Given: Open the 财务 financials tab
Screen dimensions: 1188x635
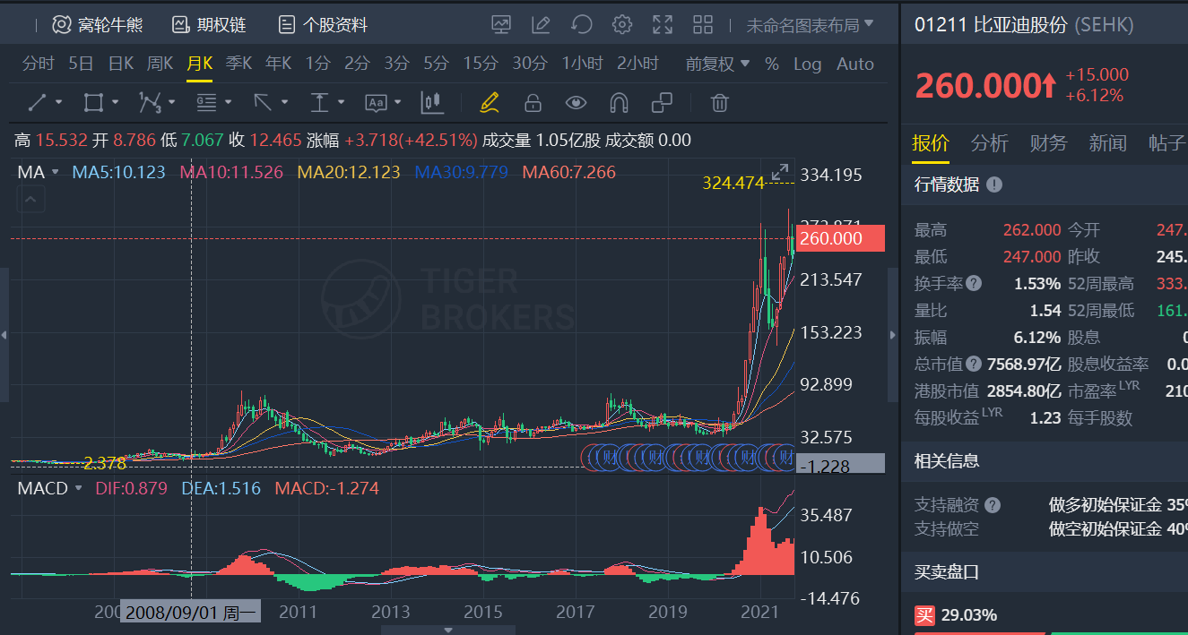Looking at the screenshot, I should point(1049,143).
